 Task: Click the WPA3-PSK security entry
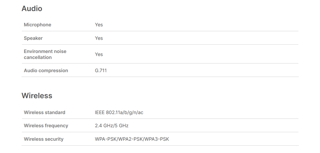157,139
